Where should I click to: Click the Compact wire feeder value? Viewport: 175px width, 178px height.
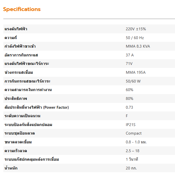click(x=134, y=133)
